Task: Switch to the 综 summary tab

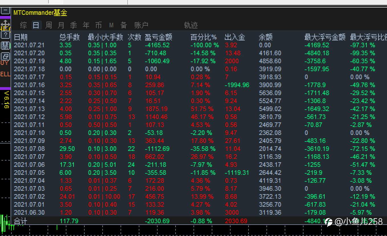Action: (x=23, y=25)
